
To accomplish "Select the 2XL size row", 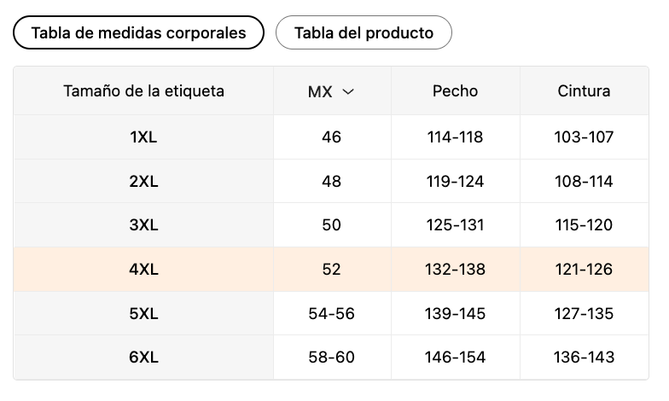I will [331, 181].
